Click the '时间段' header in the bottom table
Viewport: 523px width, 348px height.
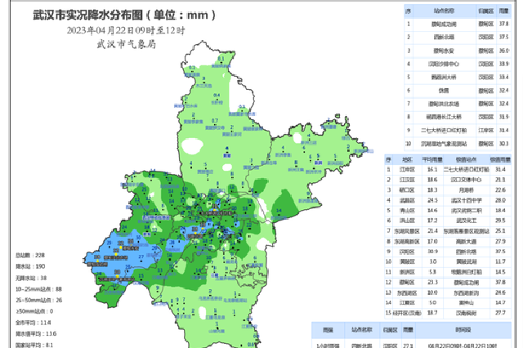tap(463, 330)
